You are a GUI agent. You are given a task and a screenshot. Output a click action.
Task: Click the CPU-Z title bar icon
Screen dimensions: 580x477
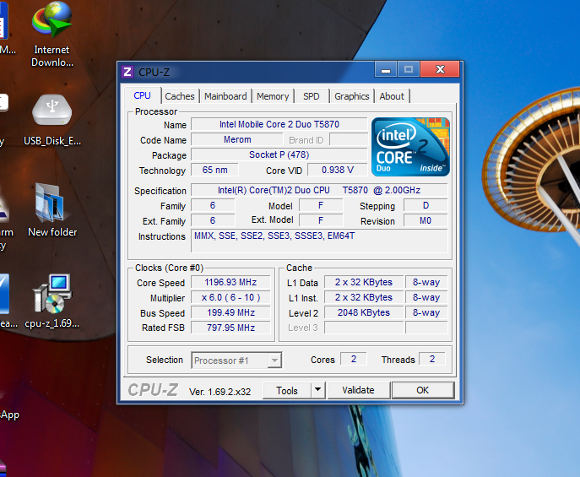point(128,72)
